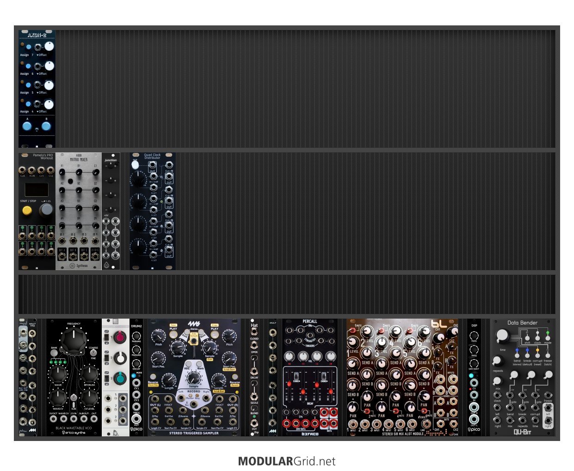Click the CV LEVEL knob on Black Wavetable VCO
This screenshot has height=471, width=574.
point(89,398)
